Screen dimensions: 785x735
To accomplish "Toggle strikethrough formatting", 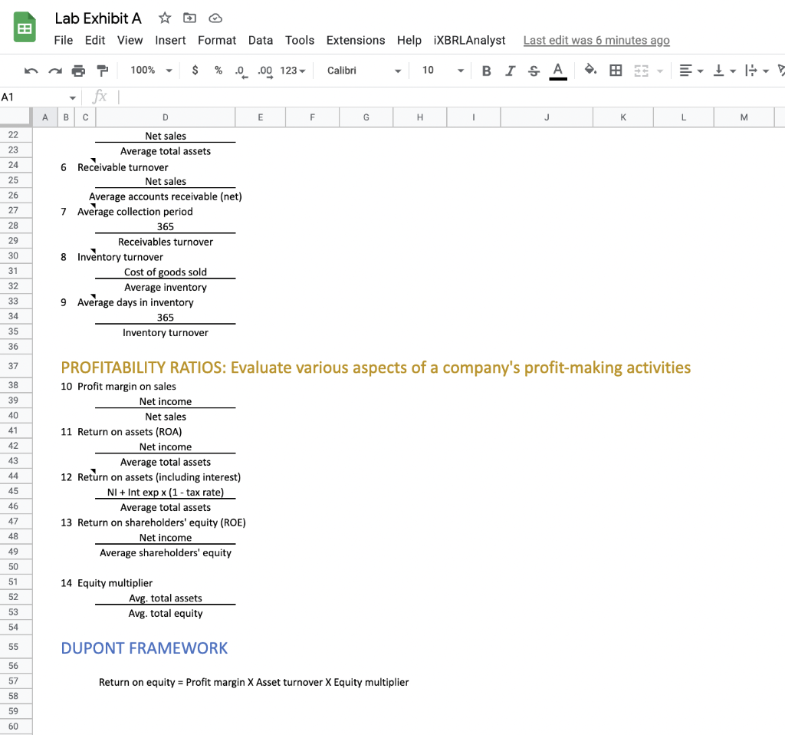I will click(533, 70).
